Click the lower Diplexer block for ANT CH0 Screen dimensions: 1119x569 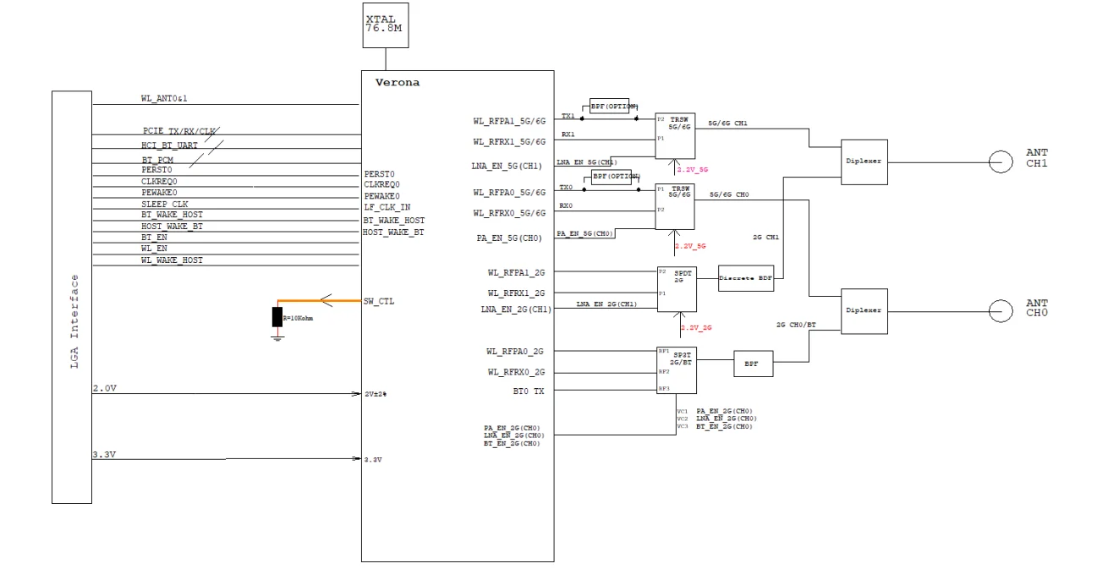[864, 309]
